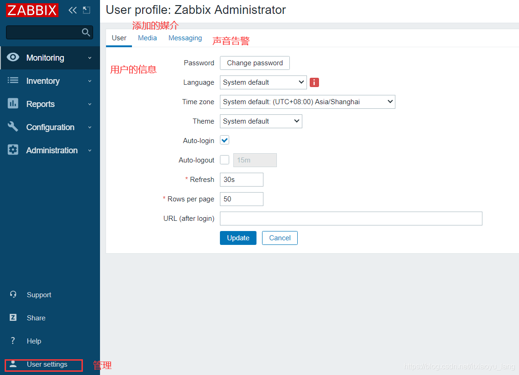Image resolution: width=519 pixels, height=375 pixels.
Task: Click the Help question mark icon
Action: (x=13, y=341)
